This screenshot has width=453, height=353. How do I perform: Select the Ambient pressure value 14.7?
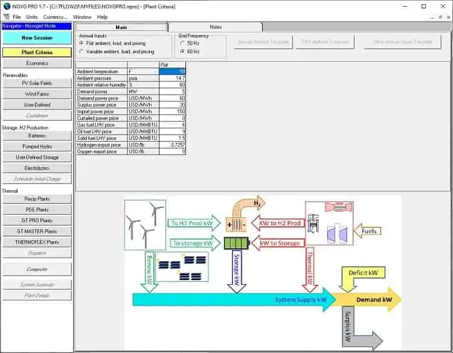tap(172, 78)
